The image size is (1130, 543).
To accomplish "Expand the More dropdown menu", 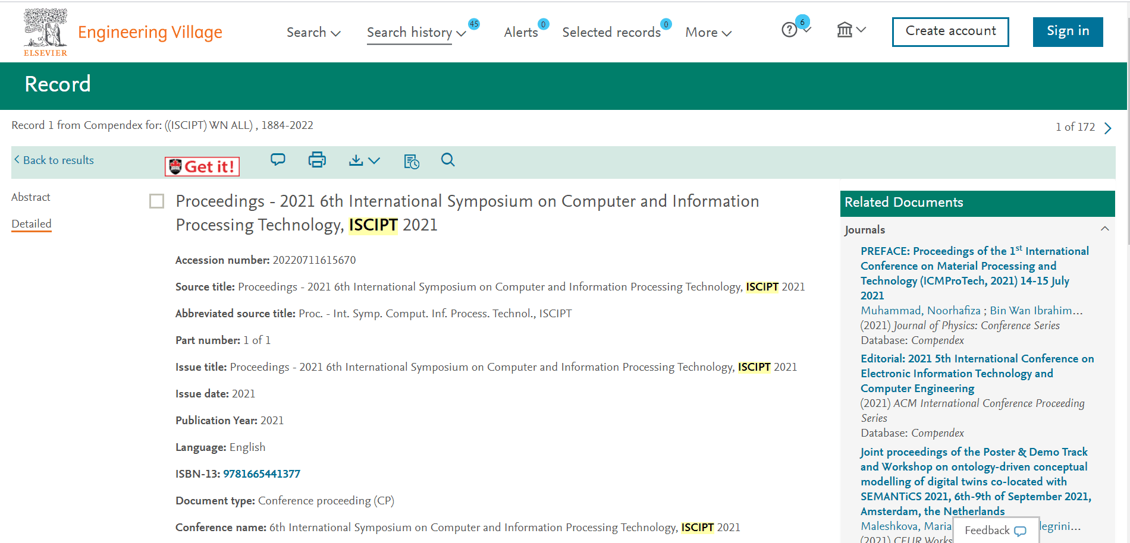I will coord(708,33).
